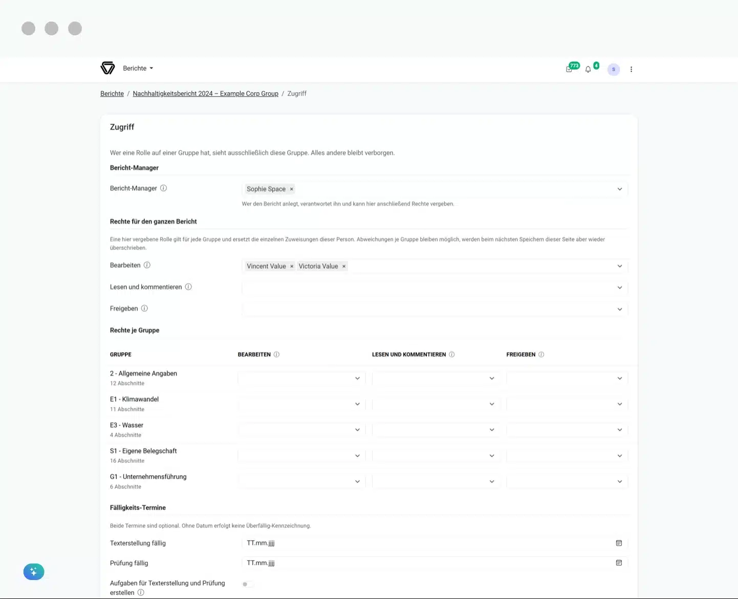Go to Berichte breadcrumb link

[x=112, y=94]
